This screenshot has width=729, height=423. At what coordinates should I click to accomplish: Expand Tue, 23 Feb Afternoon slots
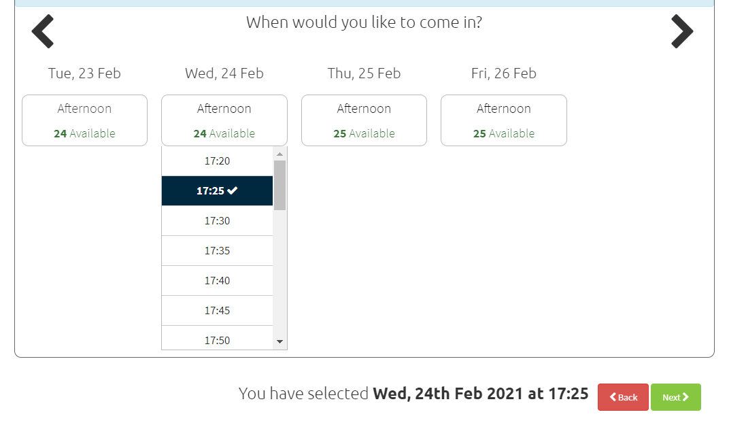pyautogui.click(x=84, y=120)
